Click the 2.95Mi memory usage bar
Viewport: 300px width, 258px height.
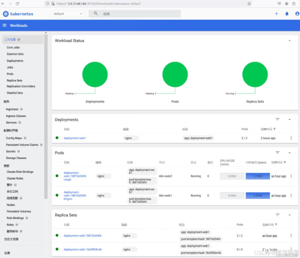(x=258, y=176)
